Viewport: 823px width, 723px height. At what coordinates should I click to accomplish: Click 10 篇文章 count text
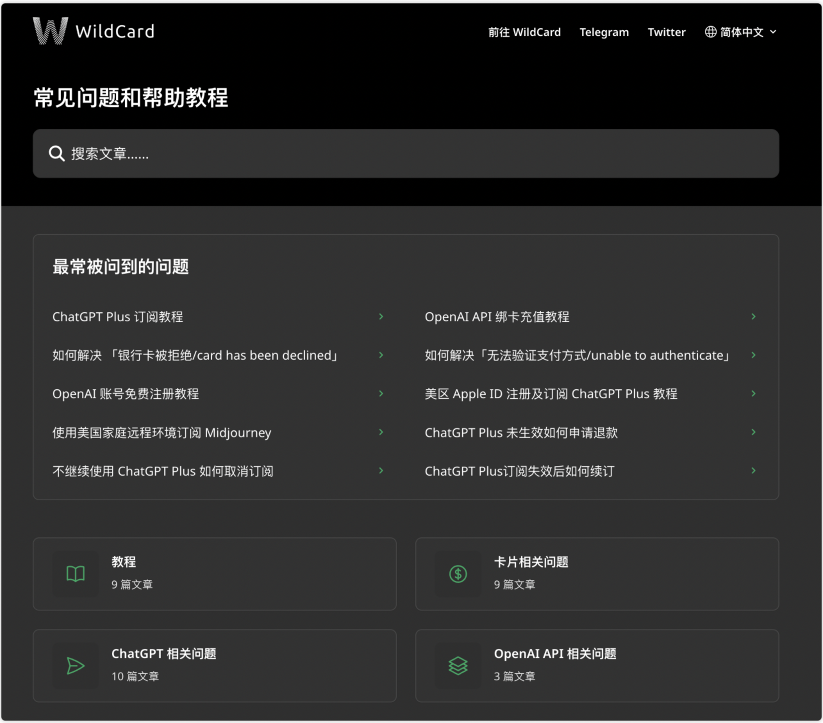[135, 676]
